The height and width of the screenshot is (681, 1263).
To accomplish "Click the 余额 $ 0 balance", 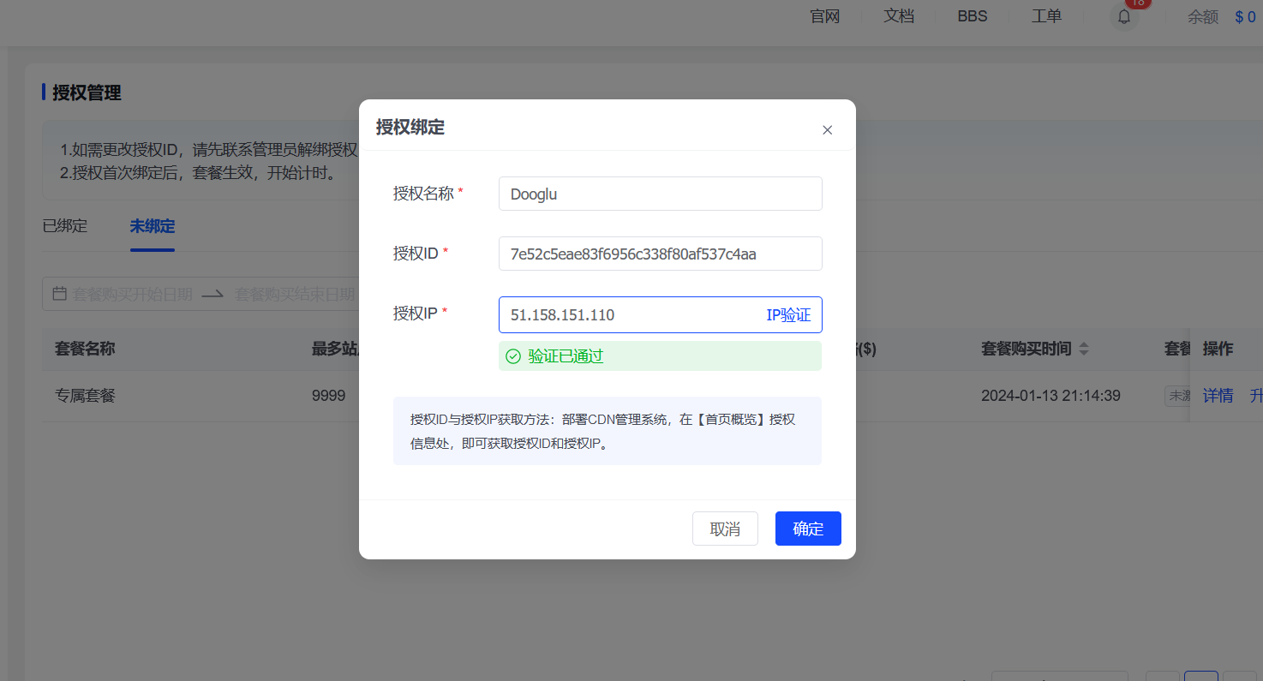I will click(1221, 16).
